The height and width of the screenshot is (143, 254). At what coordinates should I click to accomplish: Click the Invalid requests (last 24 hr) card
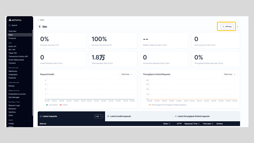pos(62,59)
